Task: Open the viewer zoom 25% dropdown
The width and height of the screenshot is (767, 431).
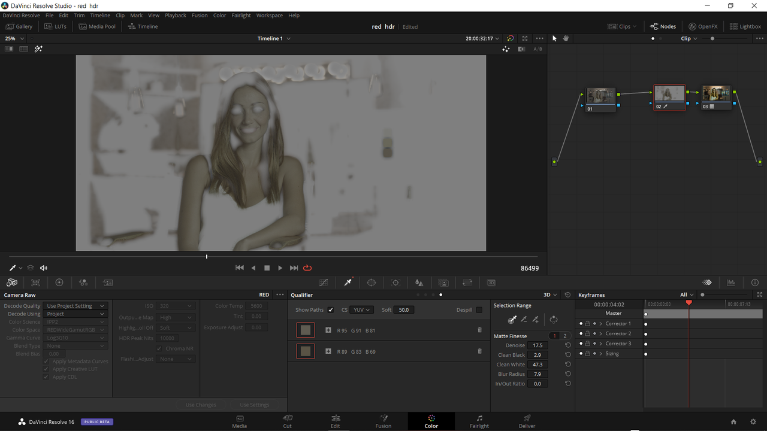Action: pyautogui.click(x=14, y=38)
